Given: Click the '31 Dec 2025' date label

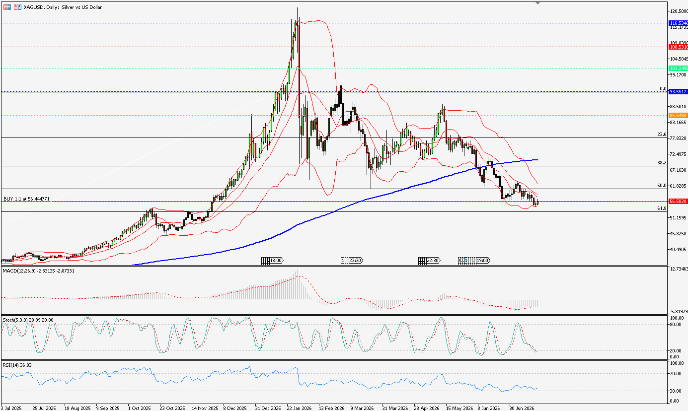Looking at the screenshot, I should [267, 408].
